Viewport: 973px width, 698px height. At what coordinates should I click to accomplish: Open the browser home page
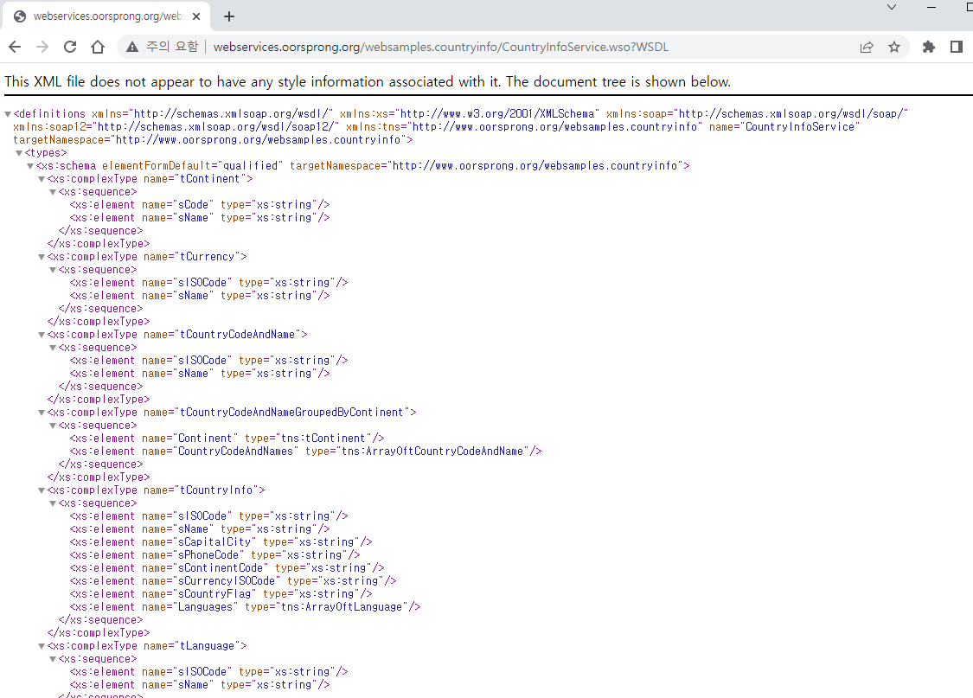(x=98, y=48)
